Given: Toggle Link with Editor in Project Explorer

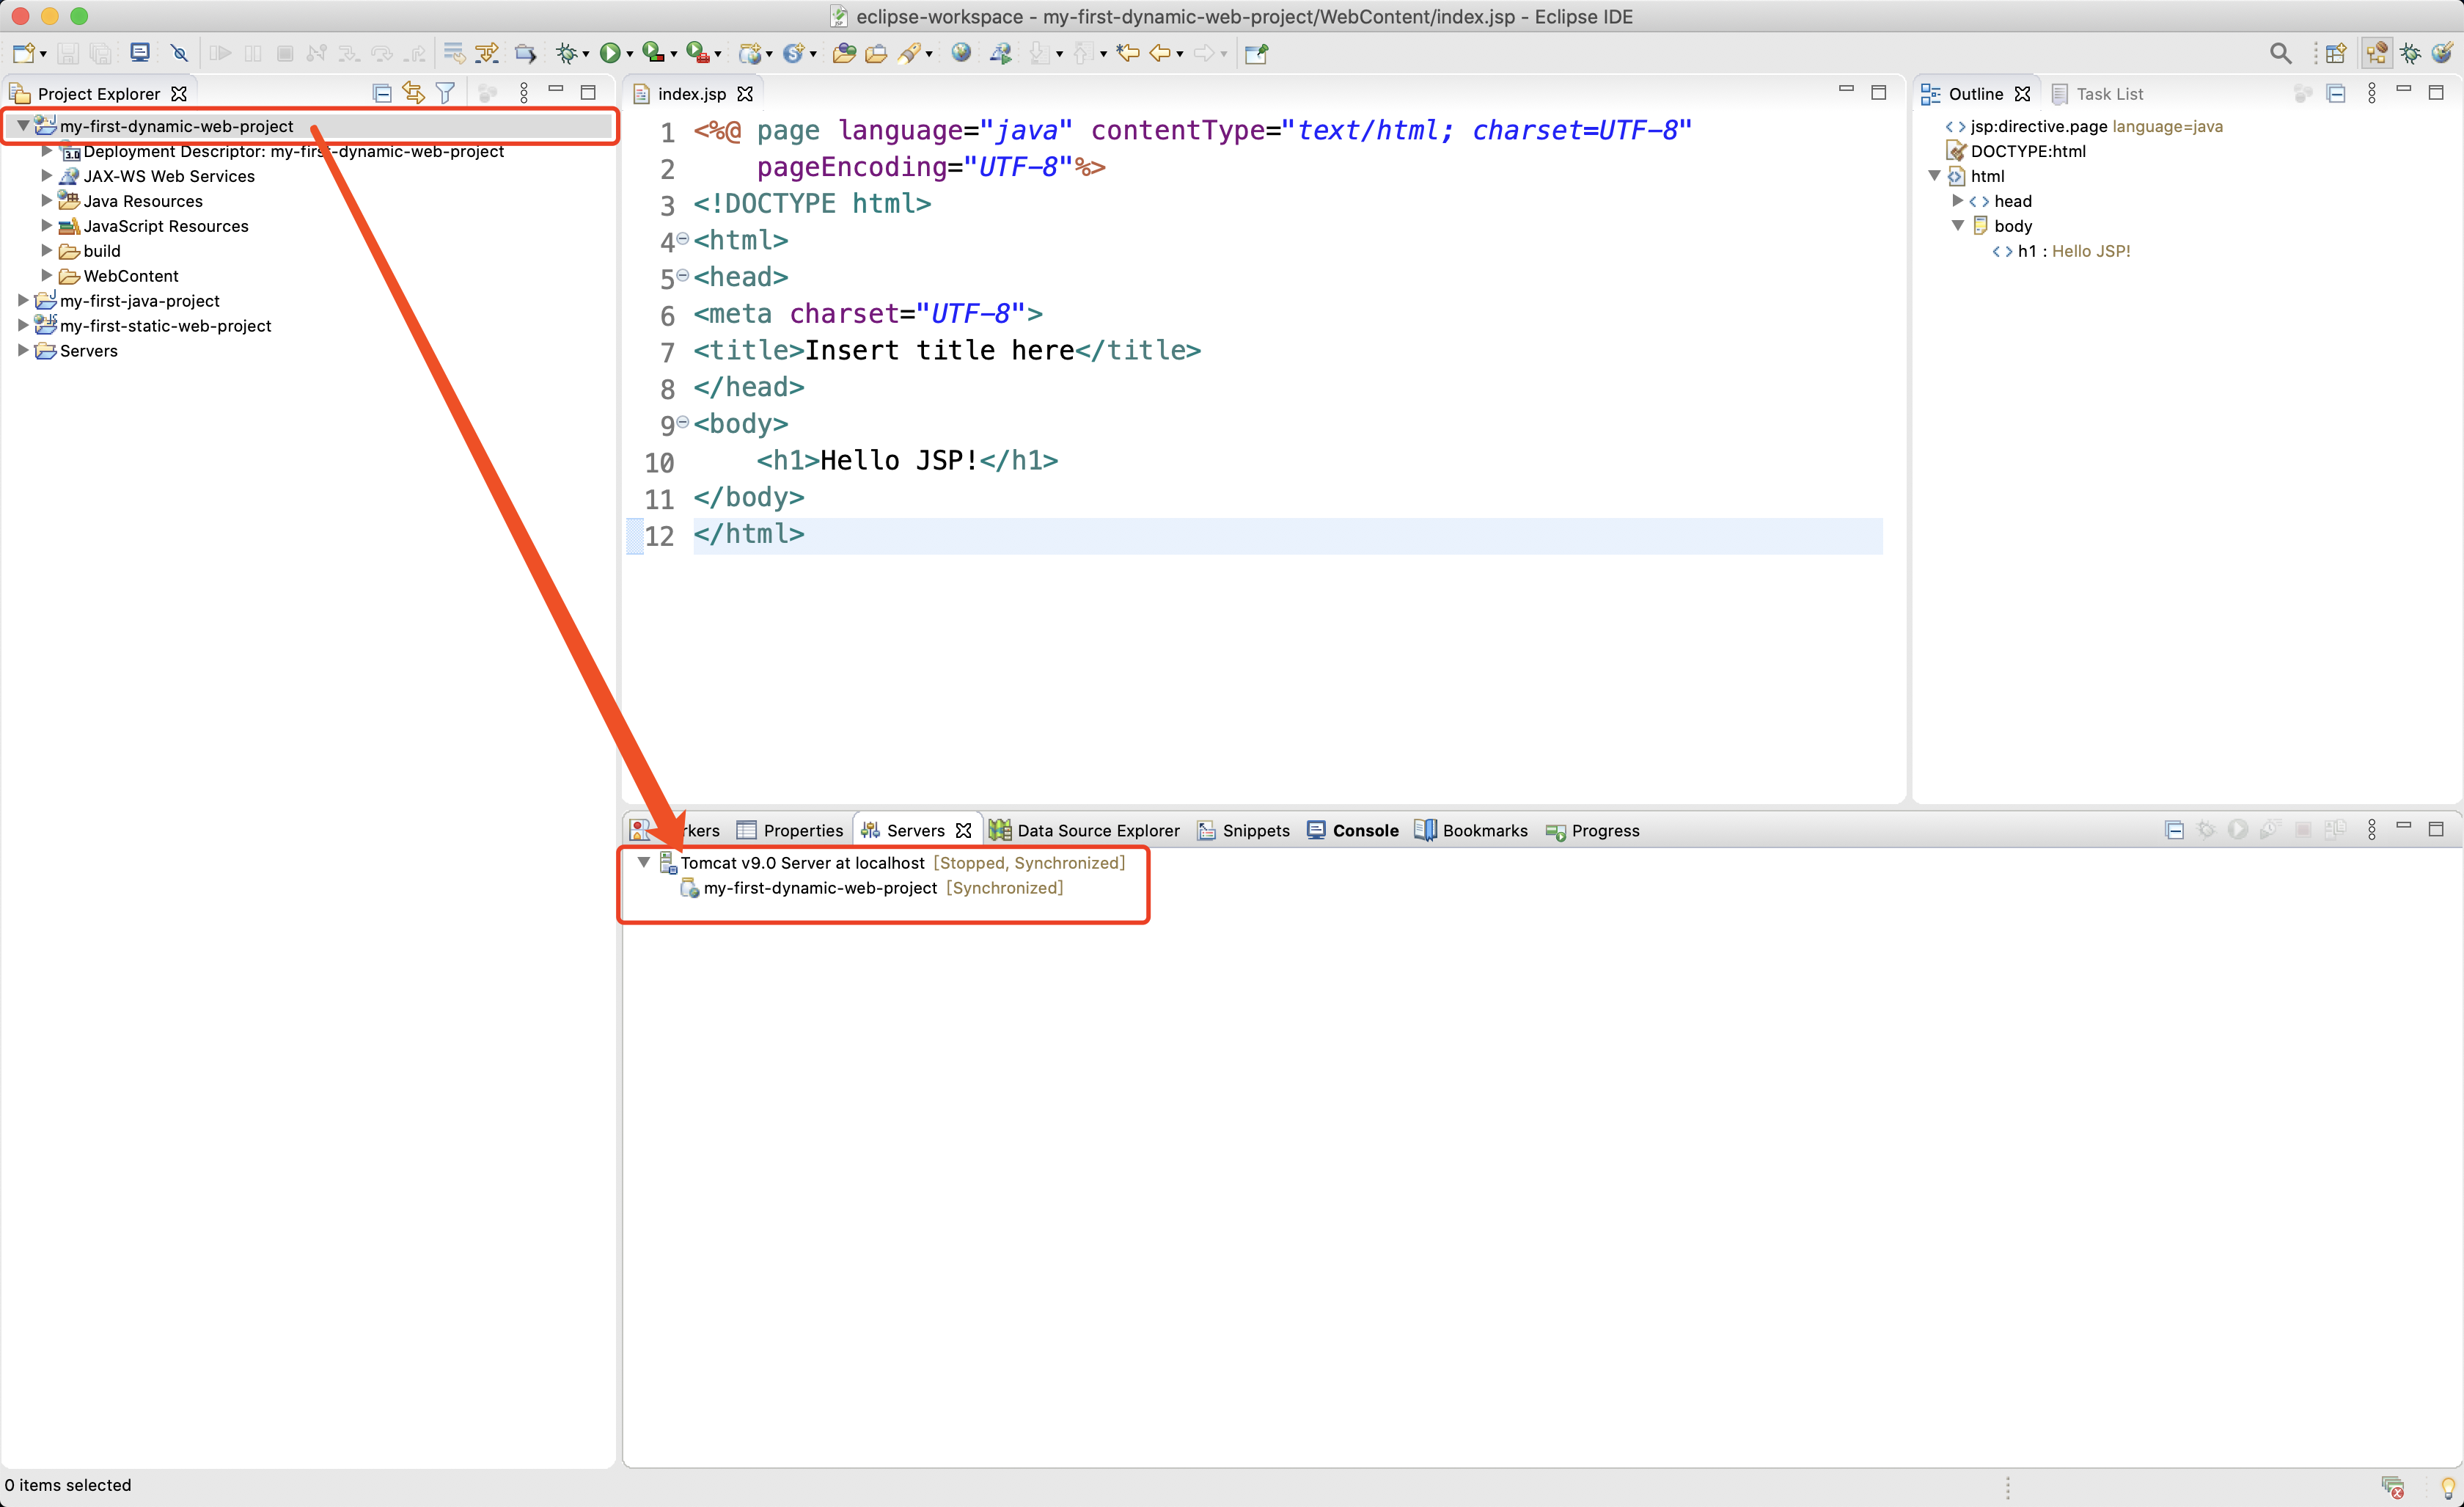Looking at the screenshot, I should coord(413,93).
